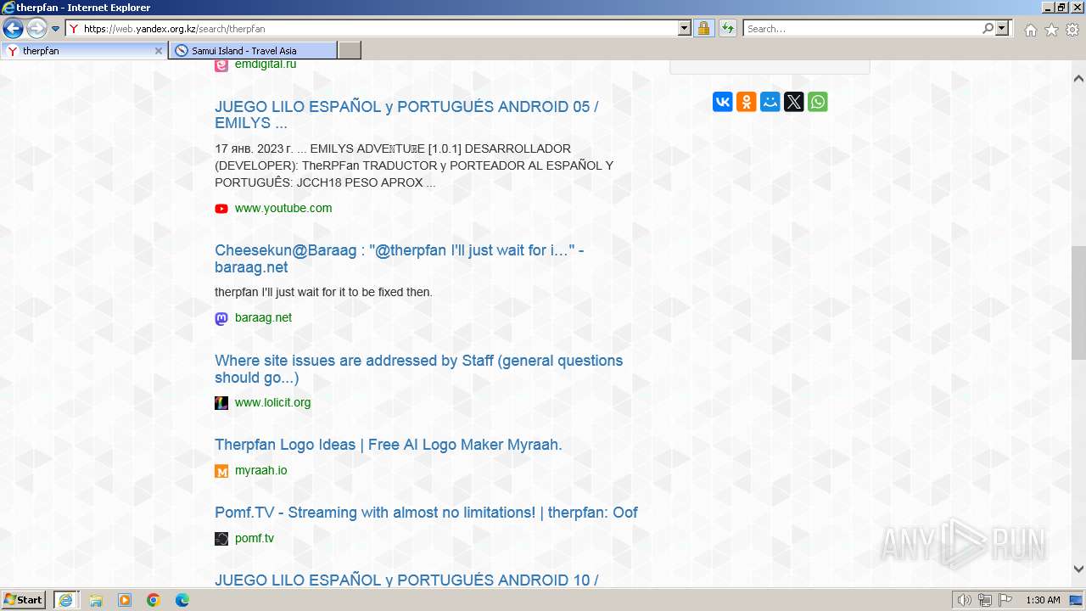Open Therpfan Logo Ideas Myraah result
Image resolution: width=1086 pixels, height=611 pixels.
[x=388, y=445]
